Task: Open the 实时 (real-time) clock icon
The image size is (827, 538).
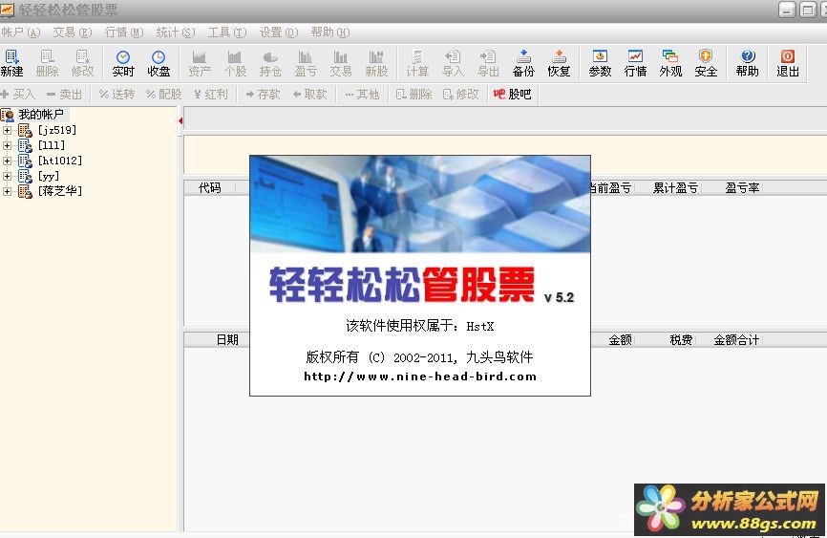Action: coord(123,63)
